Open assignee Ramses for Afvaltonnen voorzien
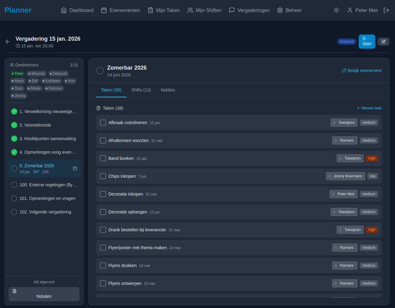This screenshot has height=308, width=395. point(345,140)
